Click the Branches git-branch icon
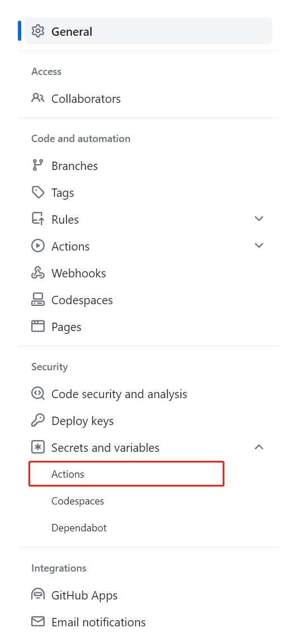The height and width of the screenshot is (642, 283). tap(37, 166)
